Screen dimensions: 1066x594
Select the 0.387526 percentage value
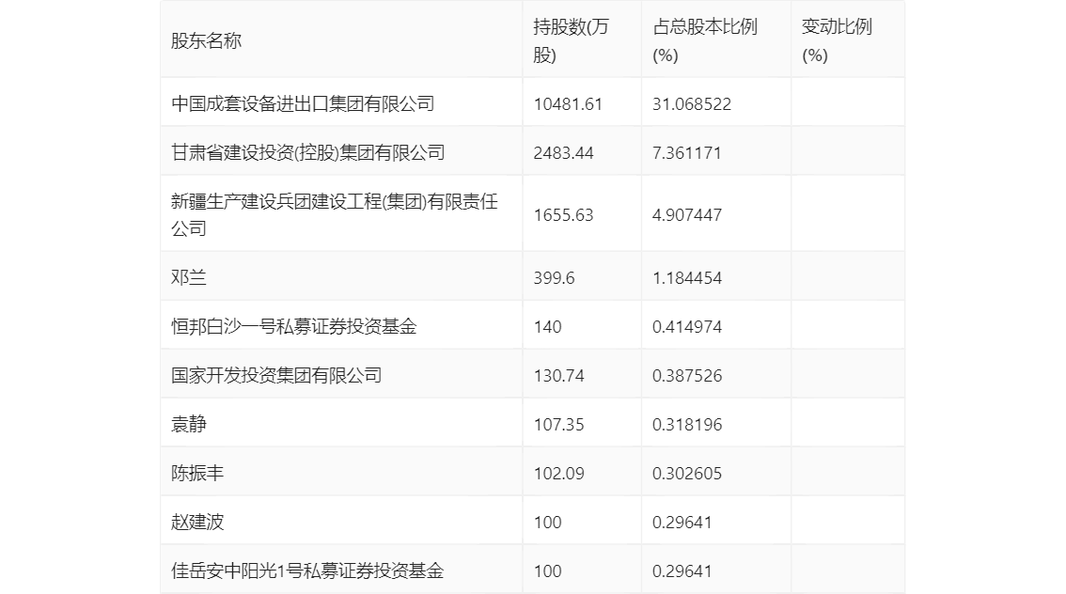point(686,376)
